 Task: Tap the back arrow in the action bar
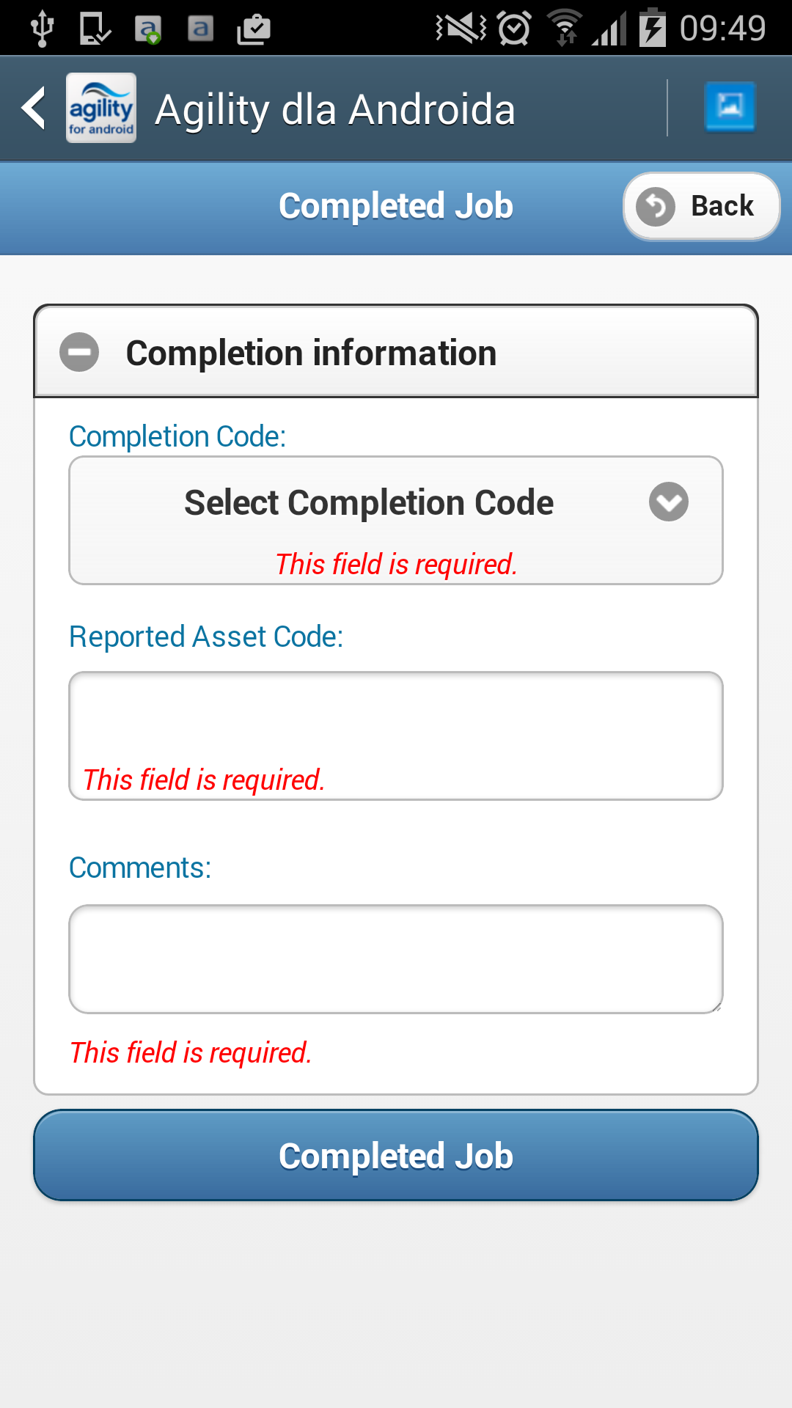pyautogui.click(x=34, y=109)
